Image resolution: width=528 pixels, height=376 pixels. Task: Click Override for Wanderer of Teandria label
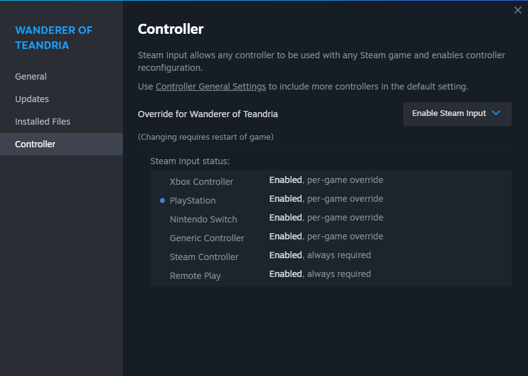pyautogui.click(x=208, y=114)
